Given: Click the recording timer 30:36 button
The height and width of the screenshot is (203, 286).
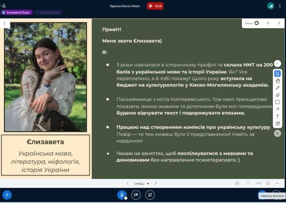Looking at the screenshot, I should click(155, 6).
